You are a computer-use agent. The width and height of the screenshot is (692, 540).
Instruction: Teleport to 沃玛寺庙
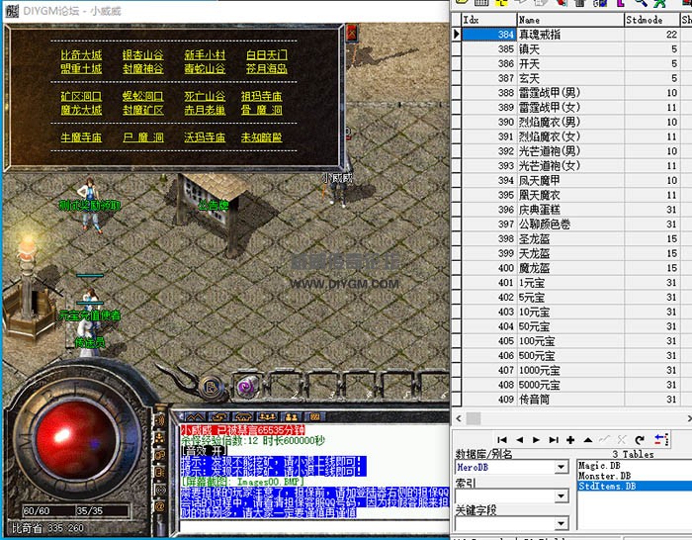(205, 137)
